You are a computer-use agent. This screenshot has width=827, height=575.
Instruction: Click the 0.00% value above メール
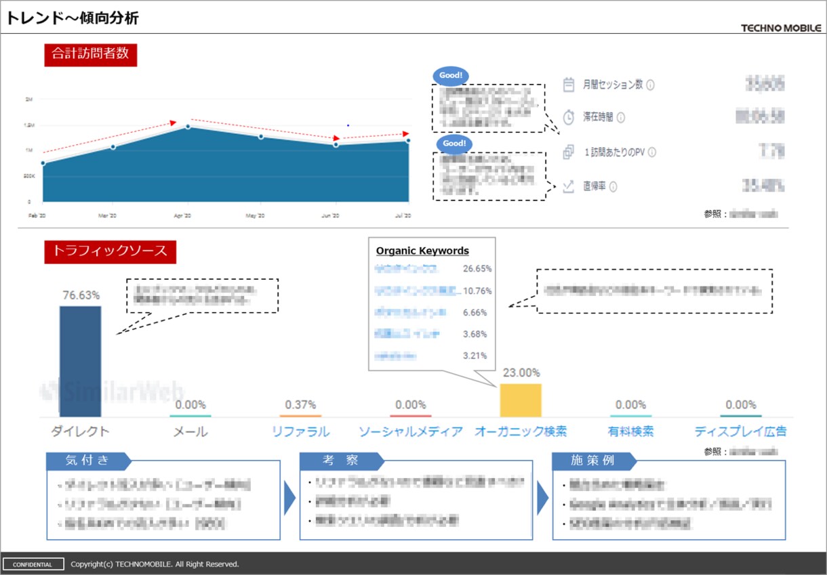[x=190, y=404]
